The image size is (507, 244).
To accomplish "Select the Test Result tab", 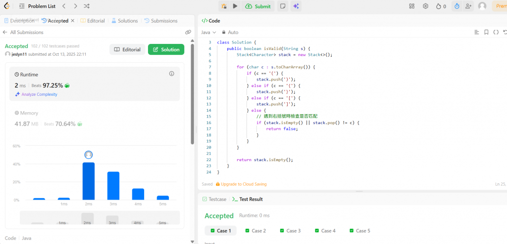I will [248, 199].
